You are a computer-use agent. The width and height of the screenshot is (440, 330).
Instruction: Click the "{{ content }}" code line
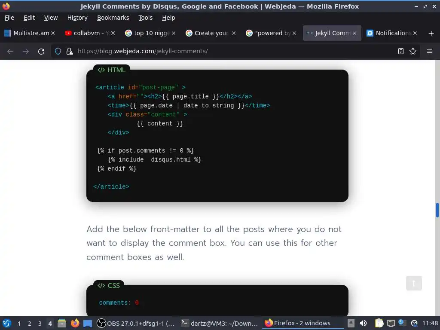pyautogui.click(x=160, y=123)
